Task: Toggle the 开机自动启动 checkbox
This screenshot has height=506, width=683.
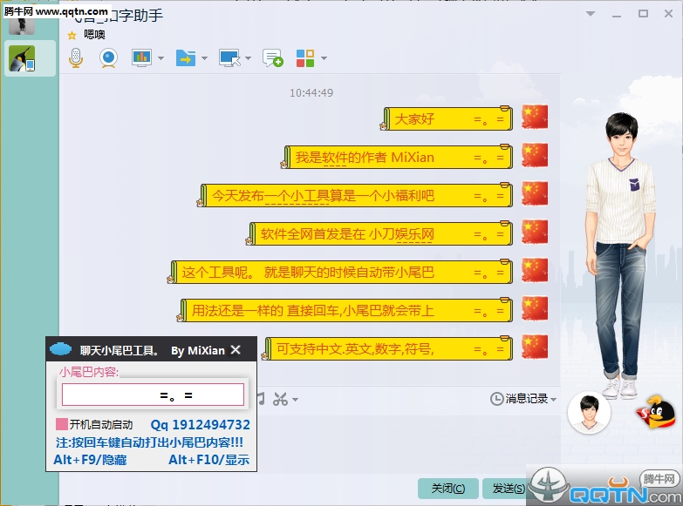Action: tap(62, 425)
